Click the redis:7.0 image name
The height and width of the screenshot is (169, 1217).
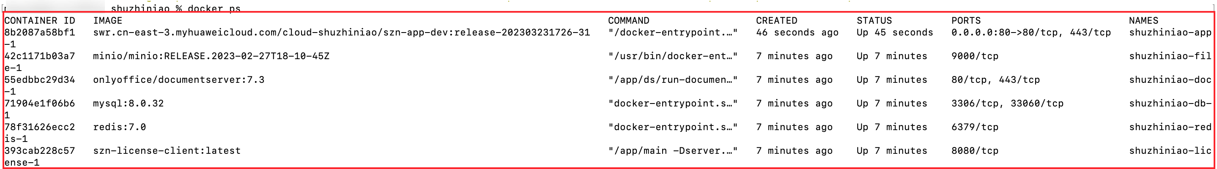click(x=120, y=127)
